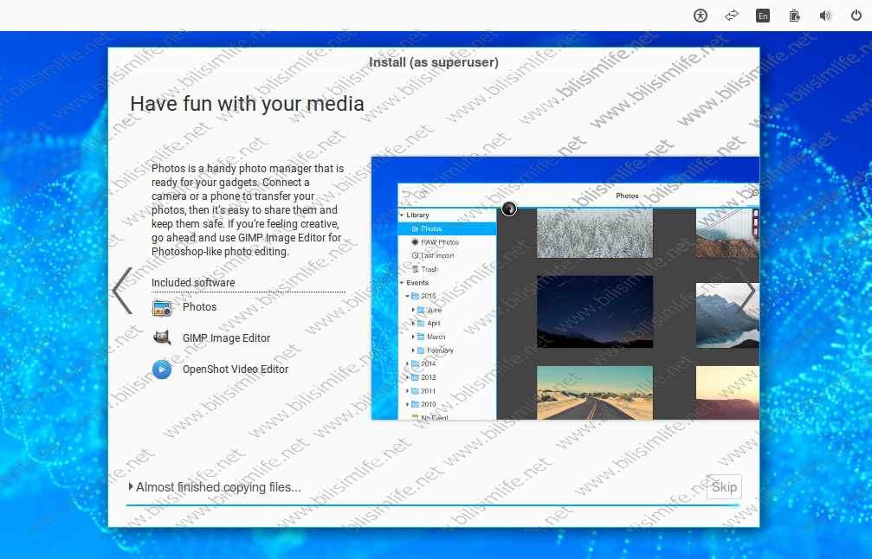Click the Photos label in included software
Viewport: 872px width, 559px height.
(x=199, y=306)
